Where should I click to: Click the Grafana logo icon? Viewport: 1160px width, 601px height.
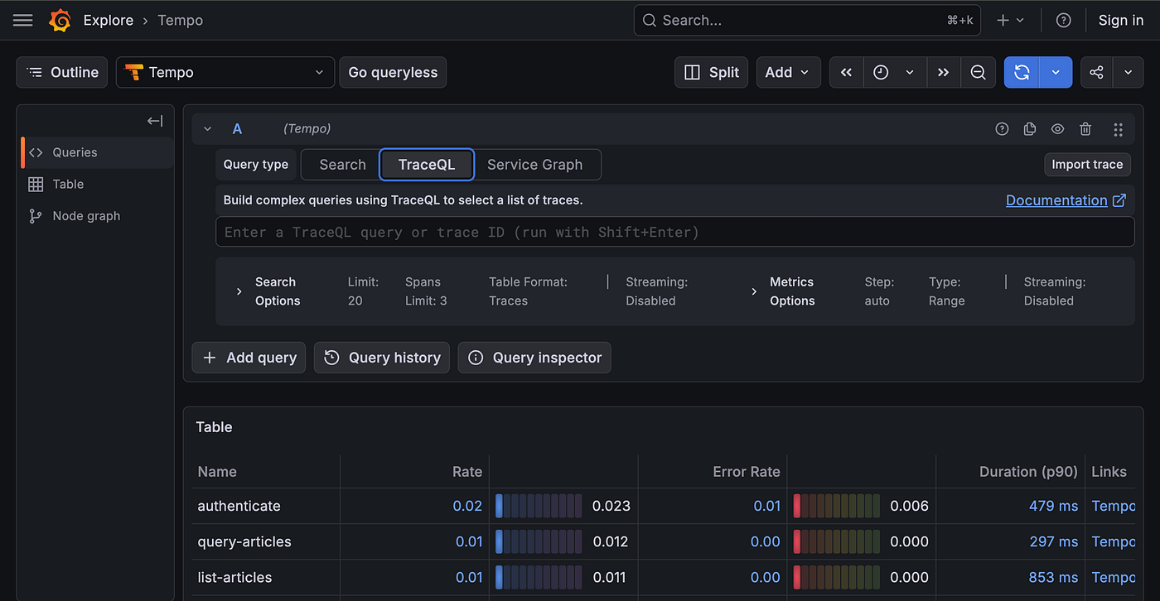click(60, 20)
